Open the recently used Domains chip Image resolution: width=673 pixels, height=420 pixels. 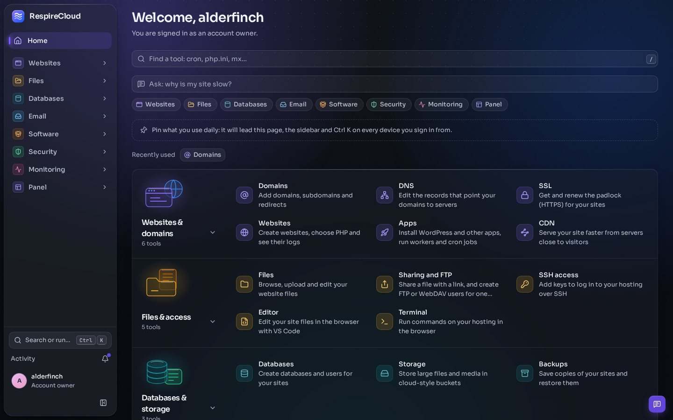[x=202, y=155]
